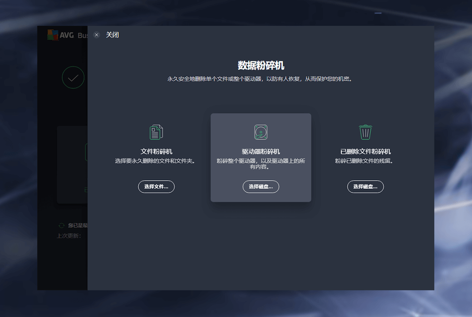472x317 pixels.
Task: Click the 关闭 label at top
Action: point(112,35)
